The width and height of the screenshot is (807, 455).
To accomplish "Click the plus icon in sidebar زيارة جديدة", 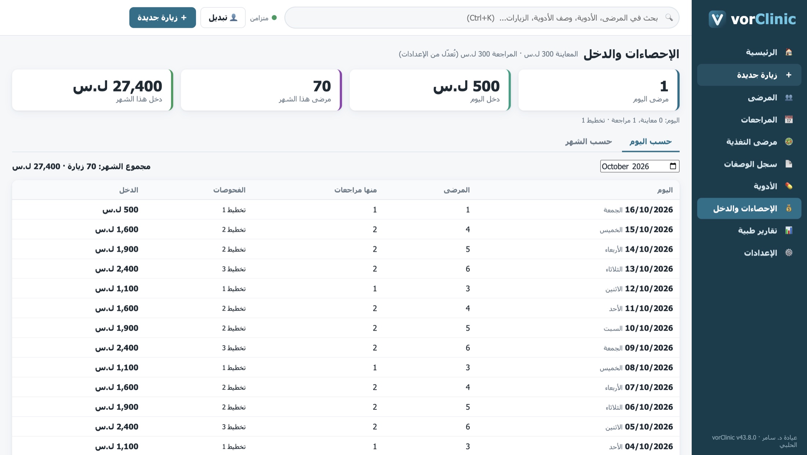I will tap(789, 75).
